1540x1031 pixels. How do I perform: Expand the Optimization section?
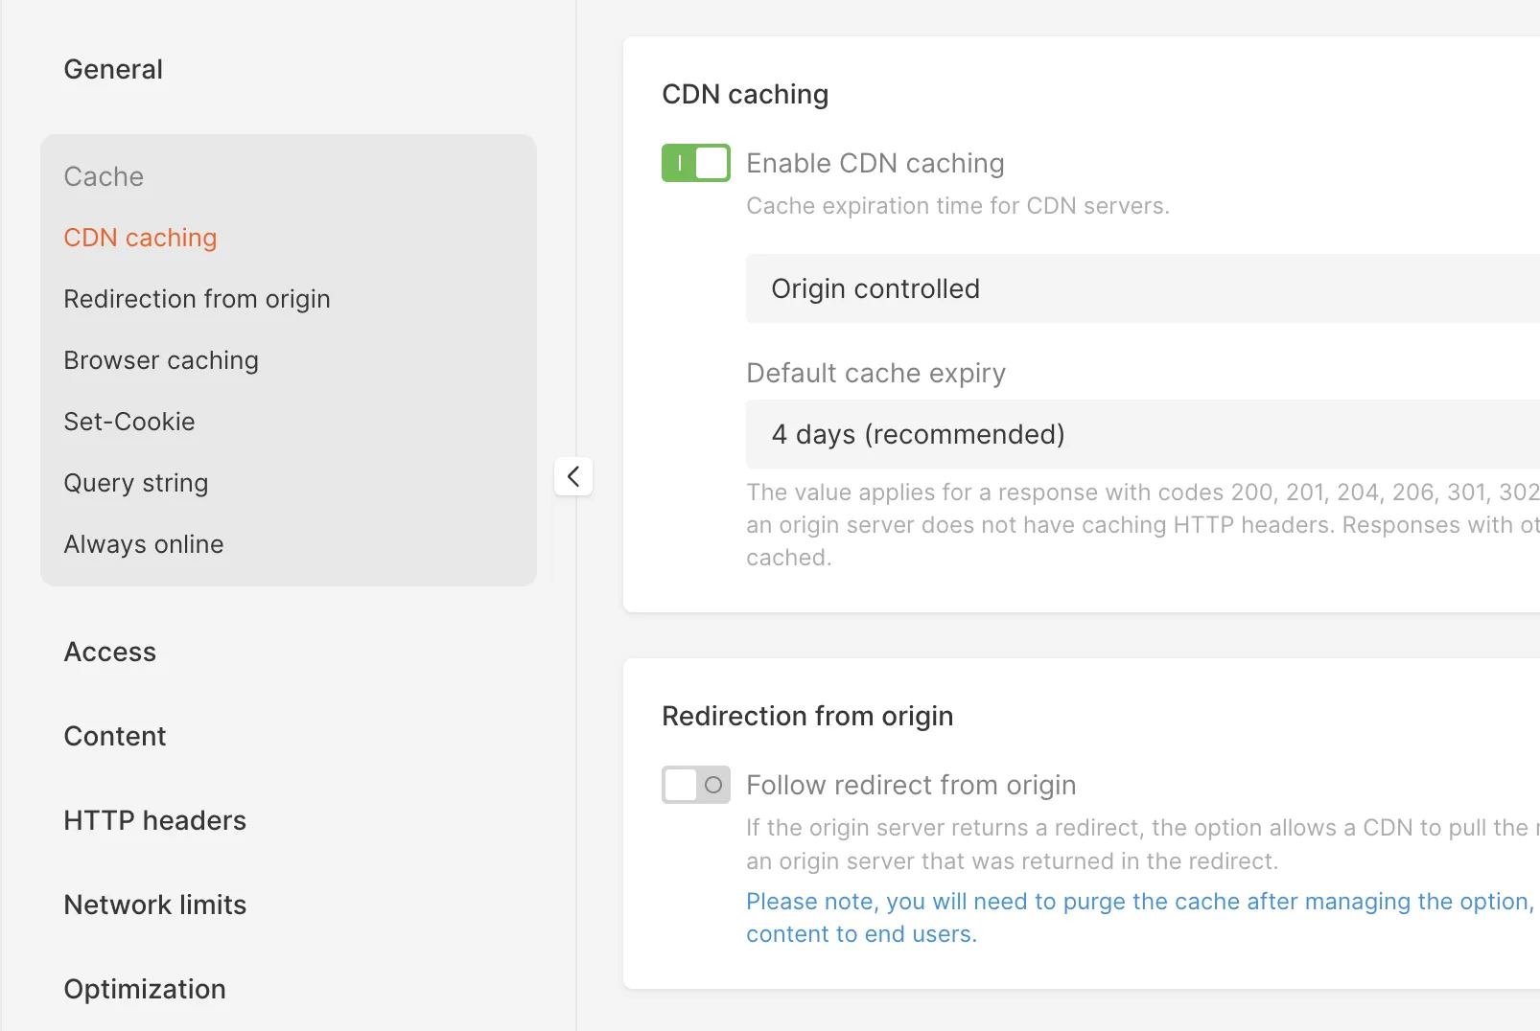click(x=145, y=989)
